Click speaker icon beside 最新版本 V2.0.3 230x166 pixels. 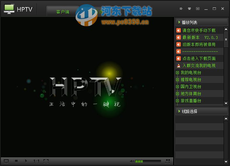click(x=179, y=37)
